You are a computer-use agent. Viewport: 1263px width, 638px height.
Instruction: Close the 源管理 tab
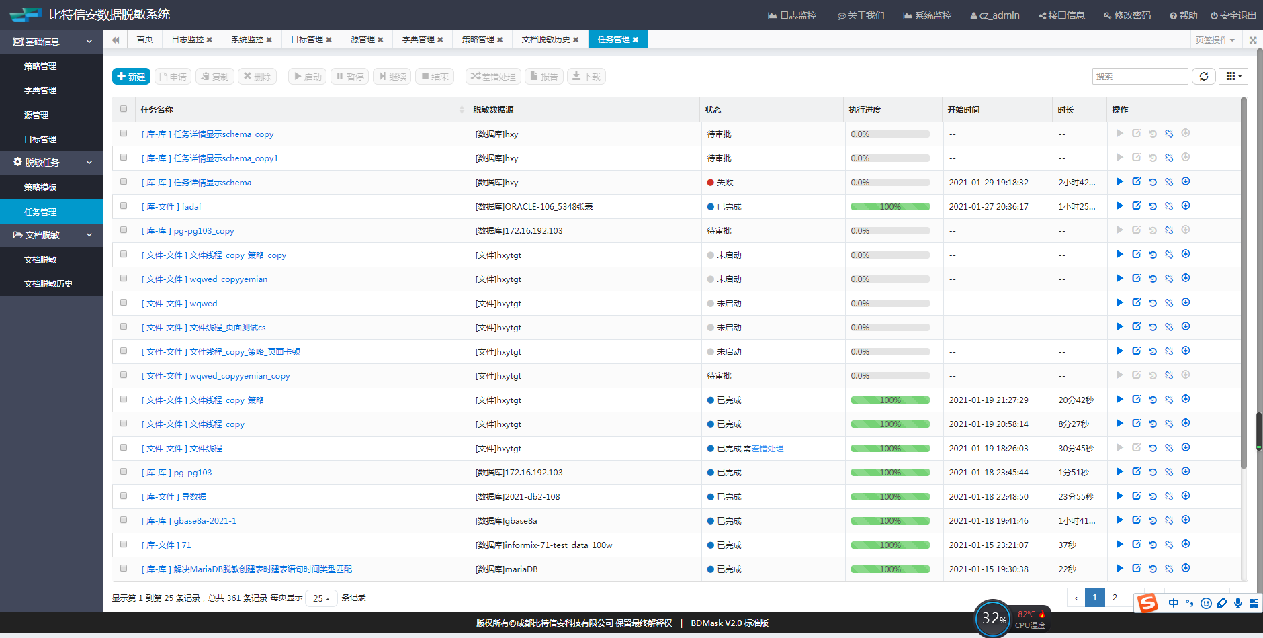click(x=380, y=40)
